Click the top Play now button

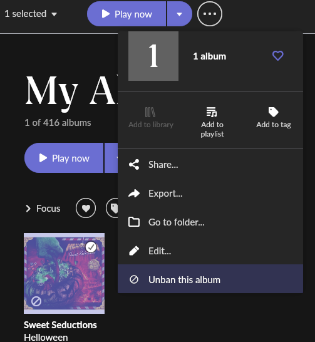click(127, 14)
